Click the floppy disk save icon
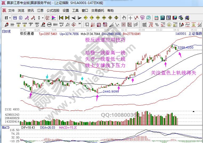Image resolution: width=203 pixels, height=143 pixels. [x=174, y=18]
